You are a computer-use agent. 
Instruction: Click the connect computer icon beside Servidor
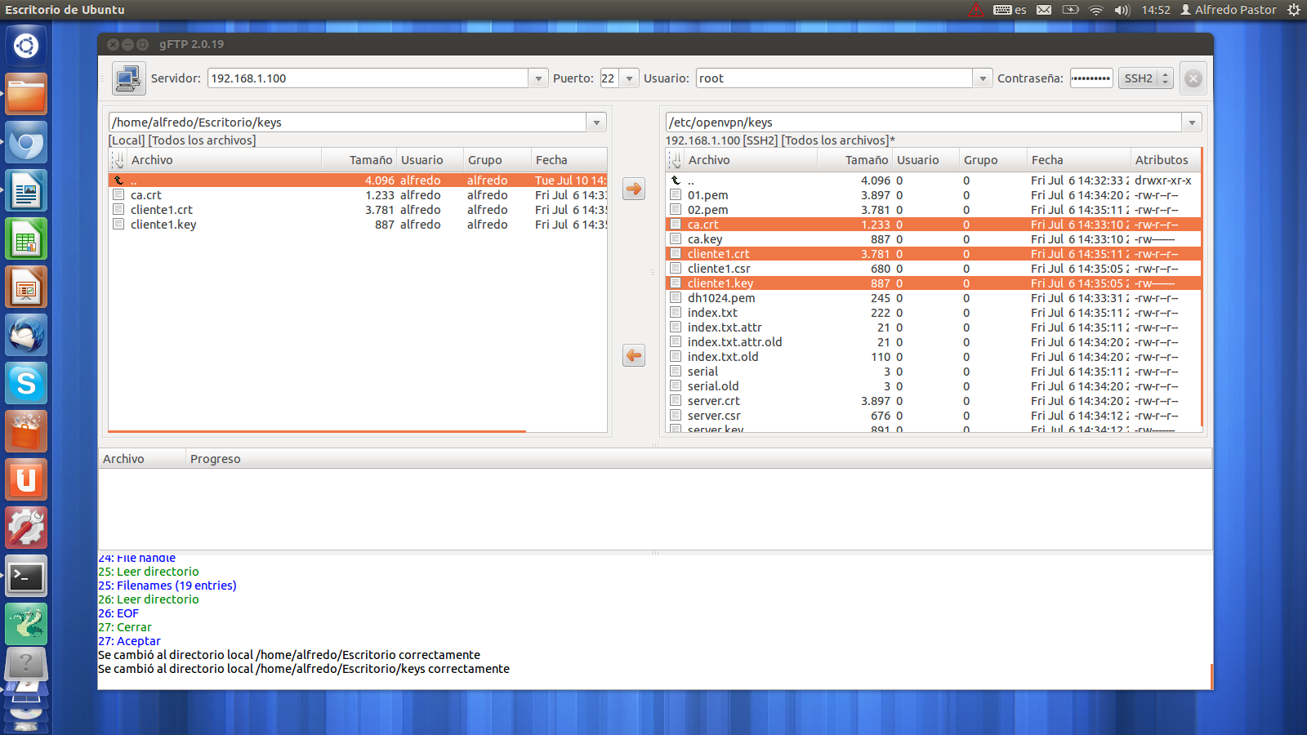click(128, 78)
